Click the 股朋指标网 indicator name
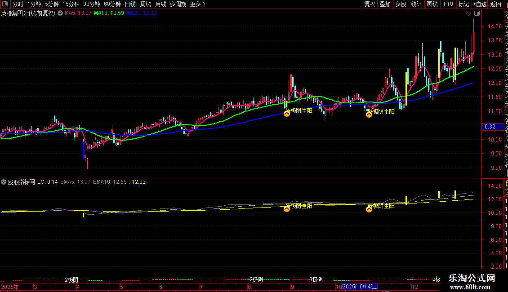The image size is (508, 292). point(22,182)
